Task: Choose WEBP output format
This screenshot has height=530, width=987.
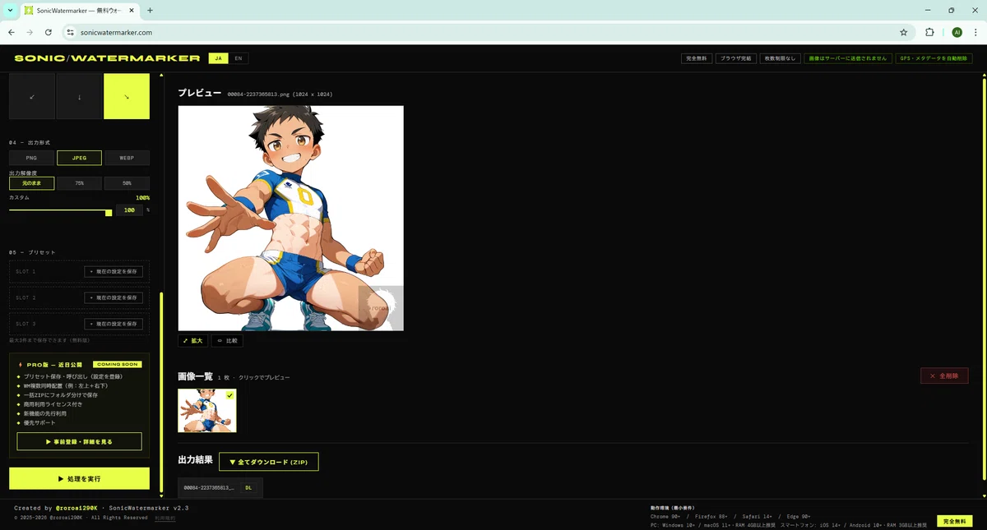Action: coord(127,158)
